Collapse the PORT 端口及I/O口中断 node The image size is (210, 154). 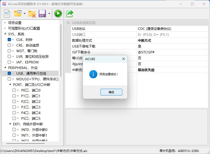pyautogui.click(x=10, y=84)
